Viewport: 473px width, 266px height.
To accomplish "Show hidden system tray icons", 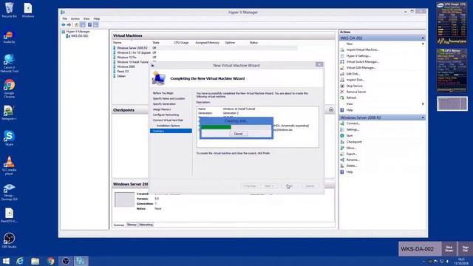I will 423,262.
